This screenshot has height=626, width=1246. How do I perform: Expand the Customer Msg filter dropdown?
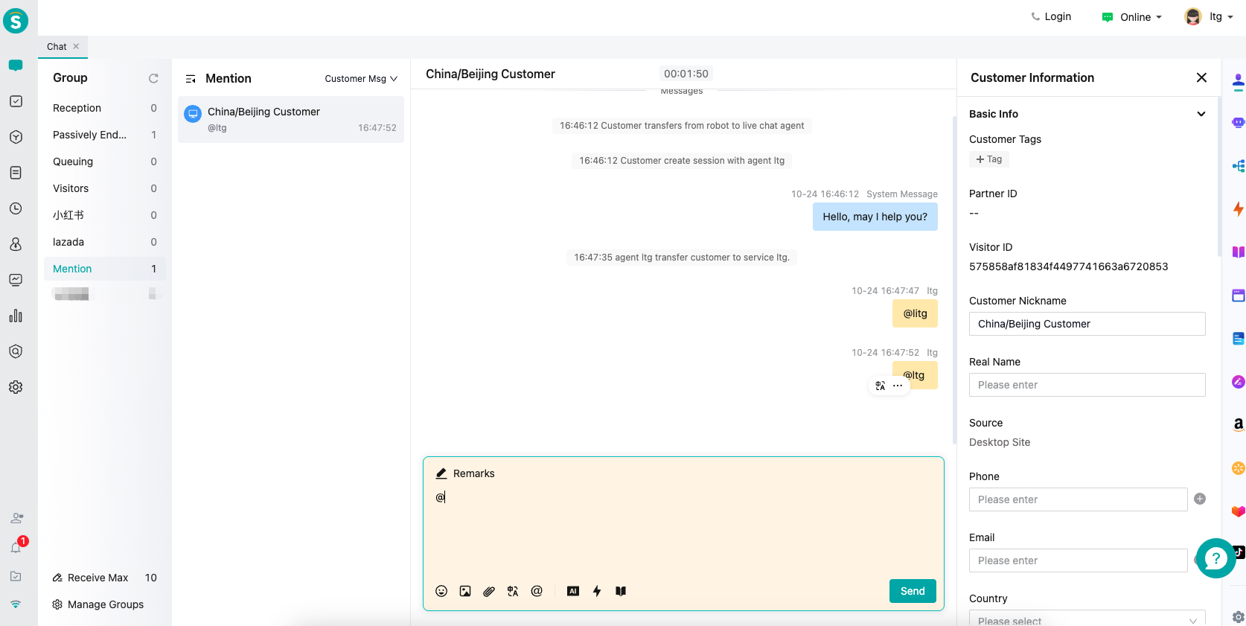pos(361,79)
